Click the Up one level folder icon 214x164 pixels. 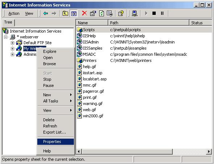coord(65,13)
